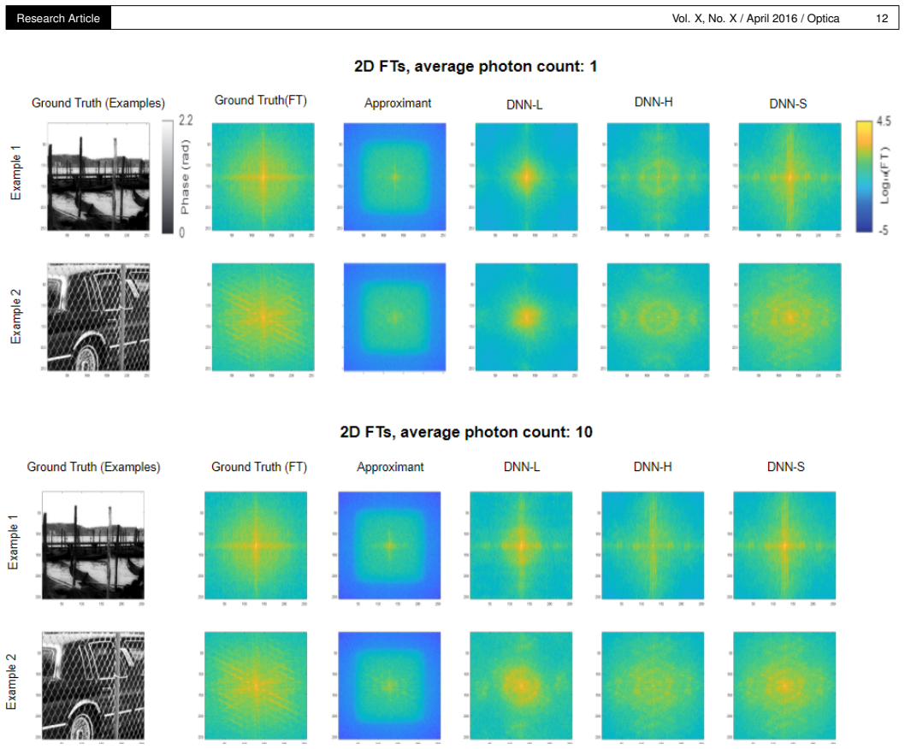905x749 pixels.
Task: Click "Approximant" label in photon count 1 section
Action: click(398, 103)
